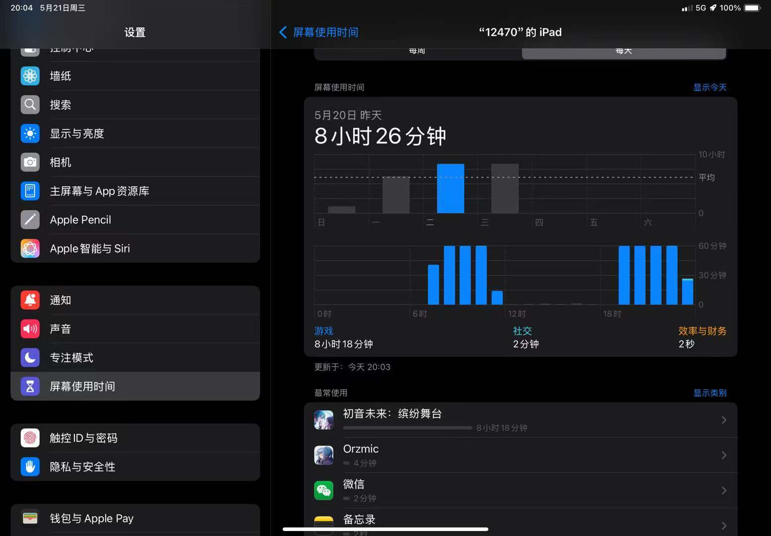Tap the Screen Time hourglass icon
Screen dimensions: 771x536
[x=30, y=387]
